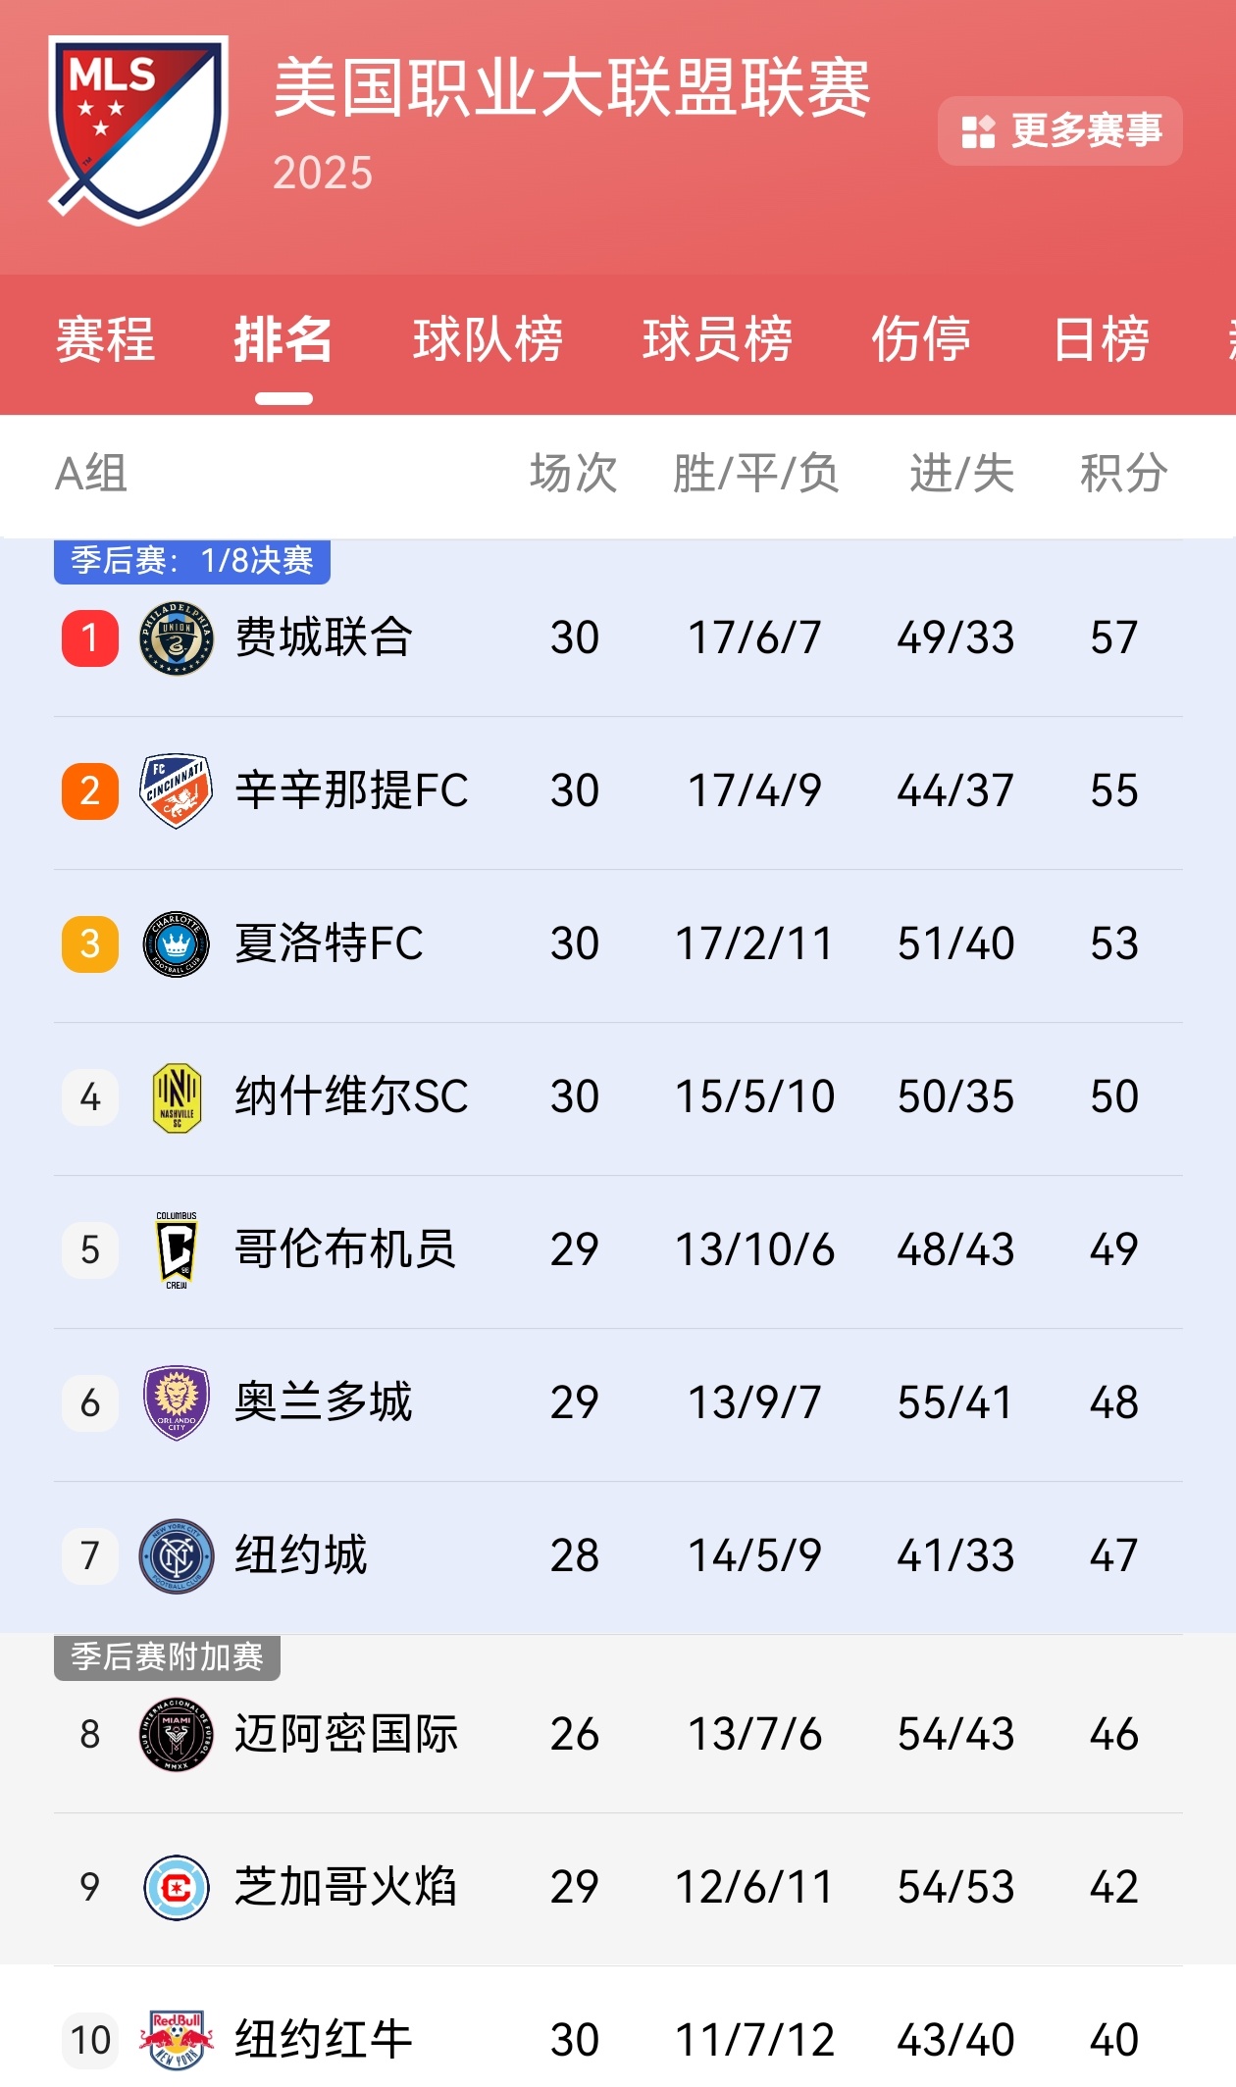Tap the Nashville SC yellow crest
The image size is (1236, 2087).
point(177,1097)
